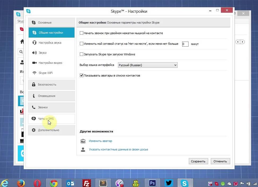Click the speaker icon beside Звуки
This screenshot has height=187, width=258.
pos(34,53)
